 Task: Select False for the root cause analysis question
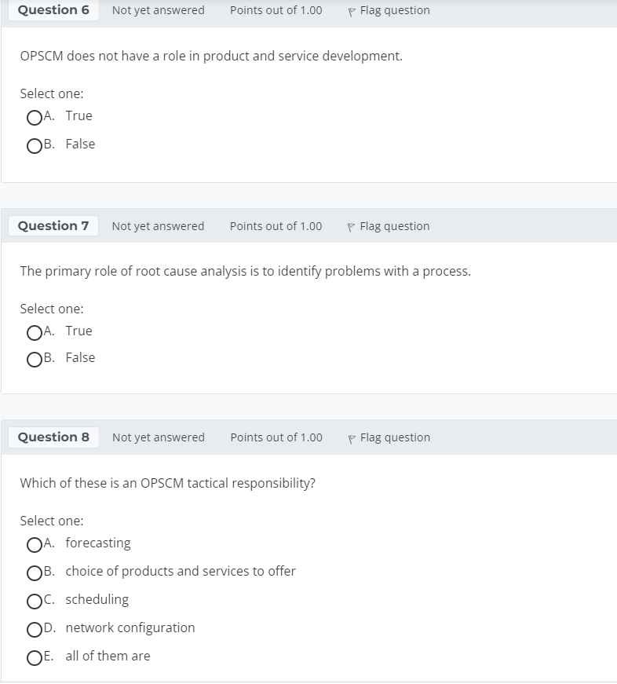(x=35, y=359)
